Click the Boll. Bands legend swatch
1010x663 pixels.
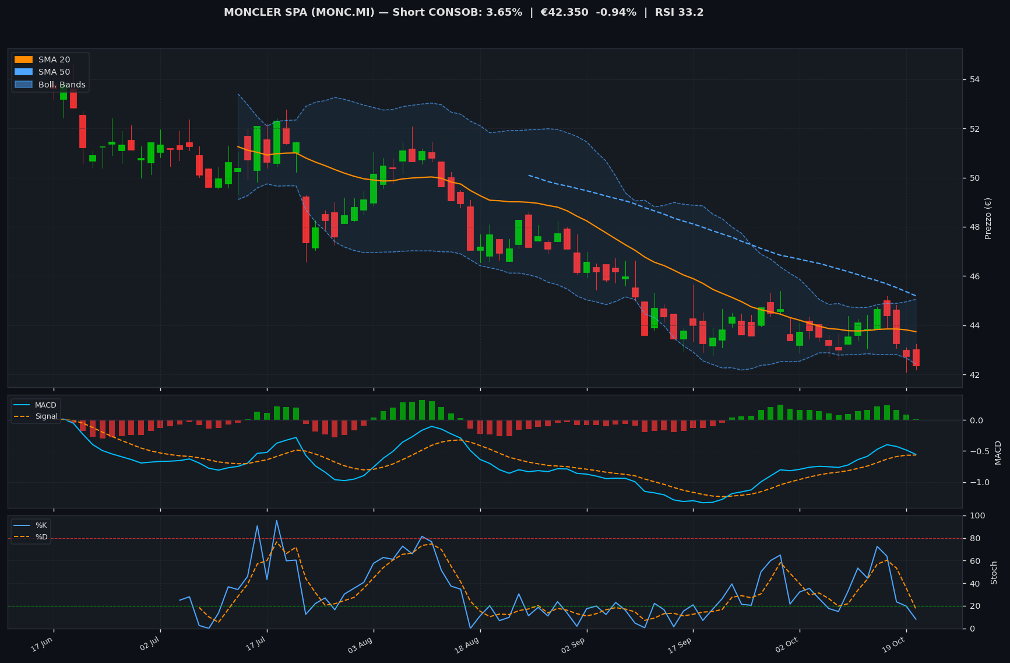click(x=23, y=85)
